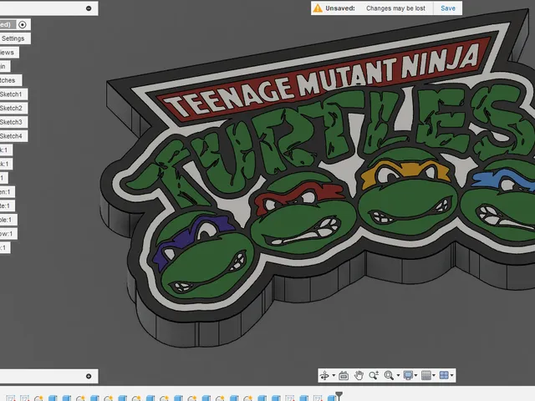Image resolution: width=535 pixels, height=401 pixels.
Task: Click the Viewports layout icon
Action: (444, 375)
